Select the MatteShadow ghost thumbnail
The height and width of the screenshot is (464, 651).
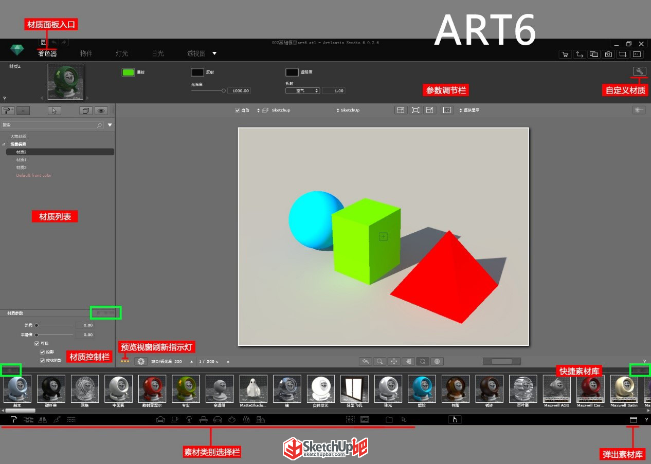point(254,388)
